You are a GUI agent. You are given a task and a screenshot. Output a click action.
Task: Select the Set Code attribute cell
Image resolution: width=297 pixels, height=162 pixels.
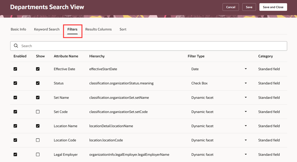coord(60,112)
